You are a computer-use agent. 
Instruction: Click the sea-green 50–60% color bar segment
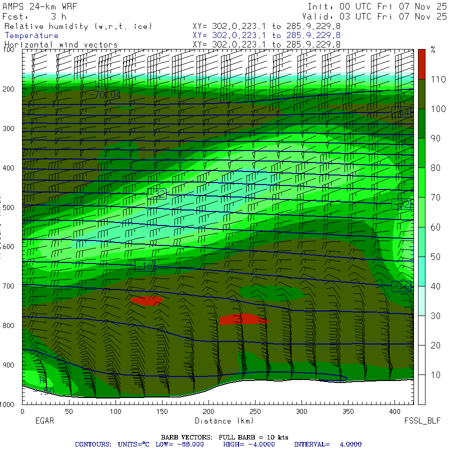coord(421,241)
